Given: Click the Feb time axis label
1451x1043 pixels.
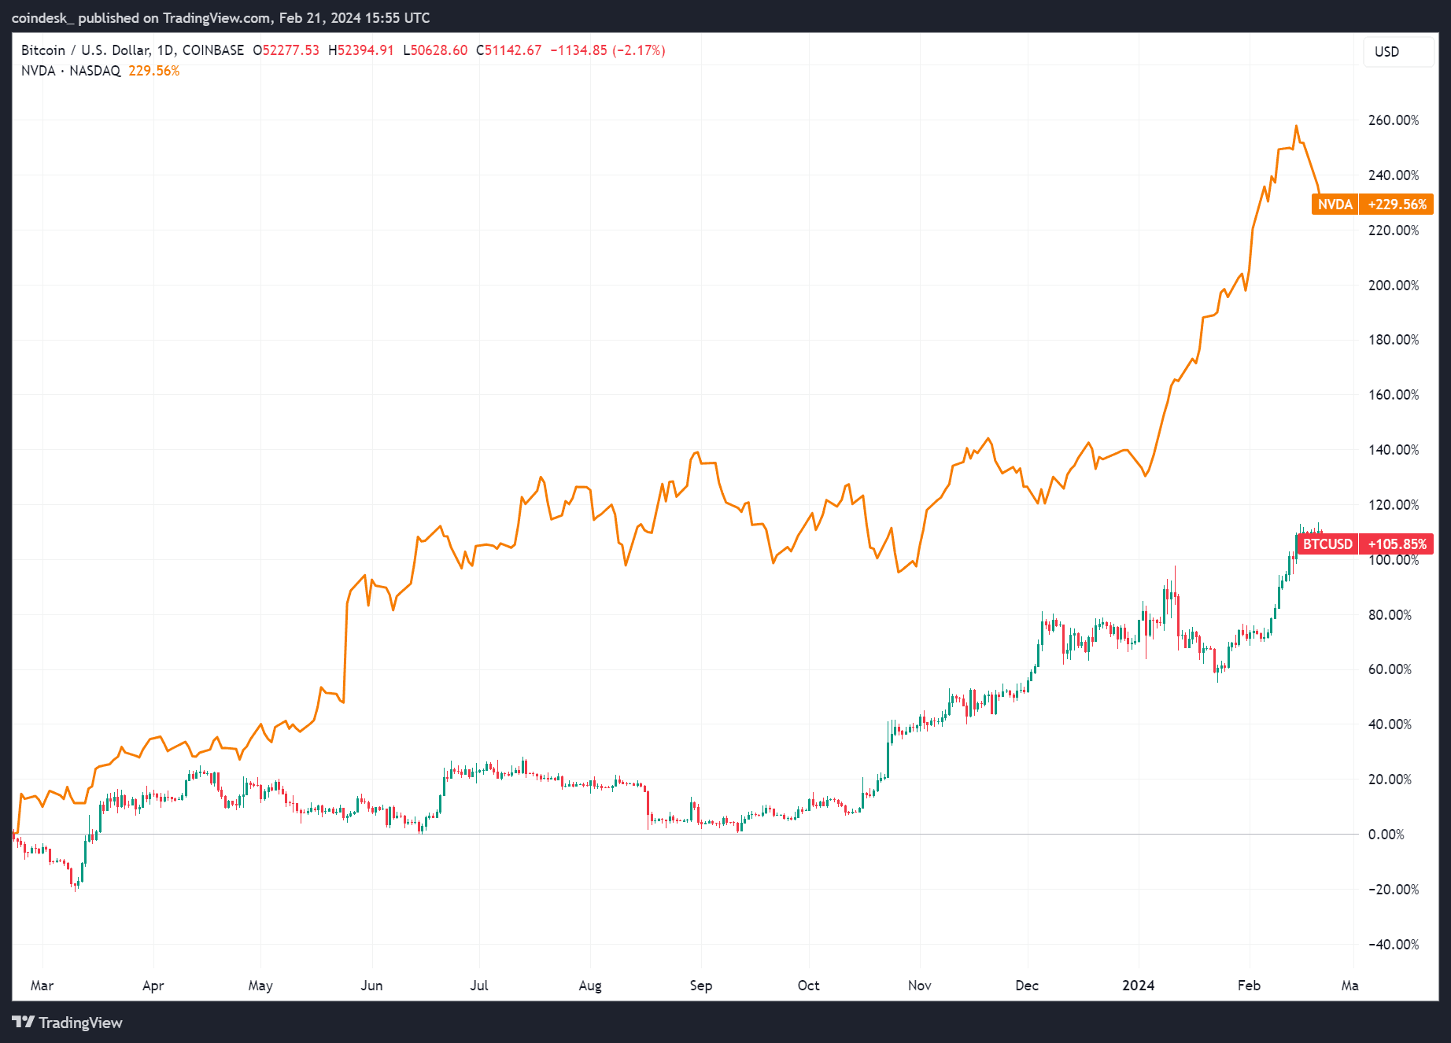Looking at the screenshot, I should pos(1249,986).
